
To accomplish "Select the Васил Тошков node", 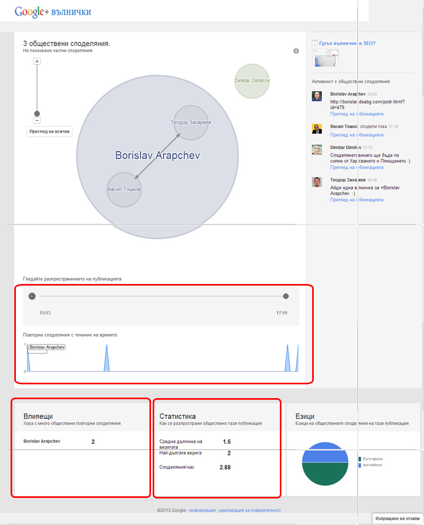I will (x=124, y=190).
